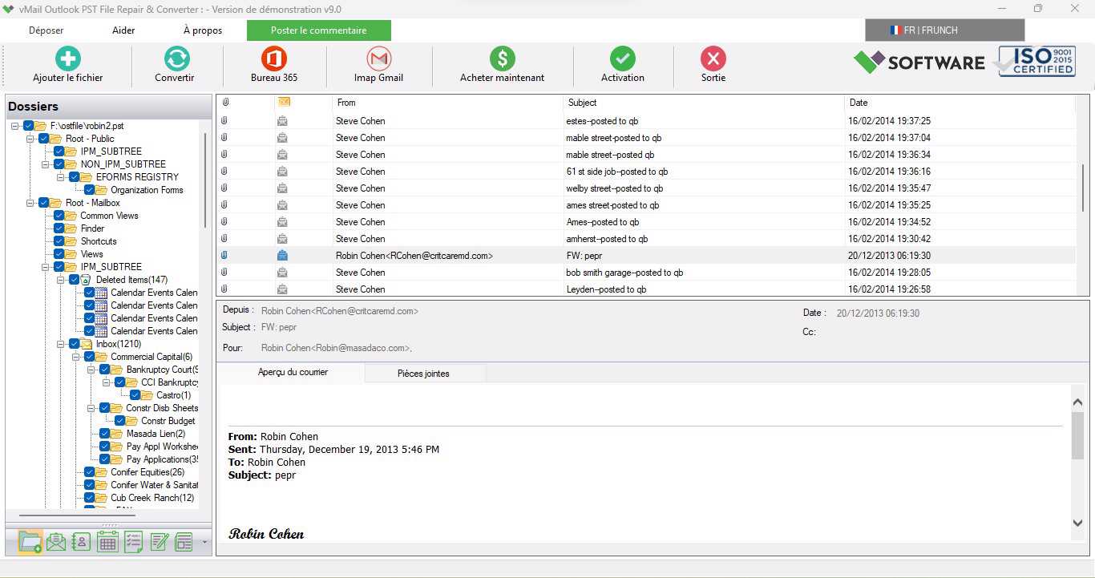The height and width of the screenshot is (578, 1095).
Task: Collapse the Deleted Items(147) node
Action: click(x=61, y=280)
